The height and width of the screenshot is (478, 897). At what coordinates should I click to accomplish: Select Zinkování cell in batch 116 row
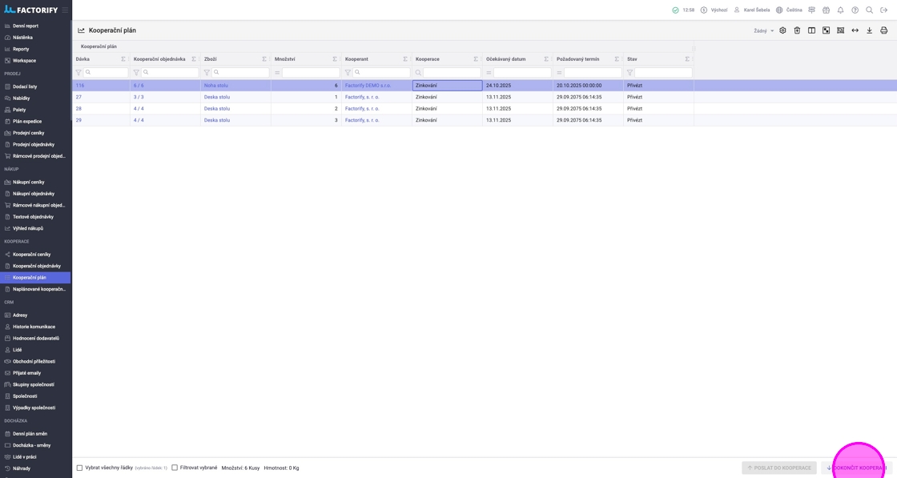click(448, 85)
